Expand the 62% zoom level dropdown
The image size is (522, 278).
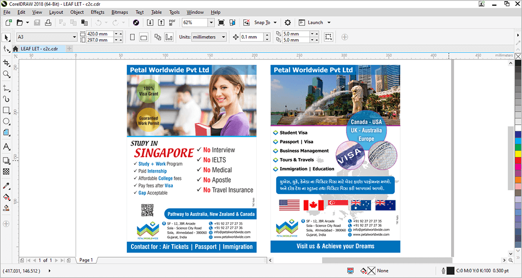pos(211,22)
